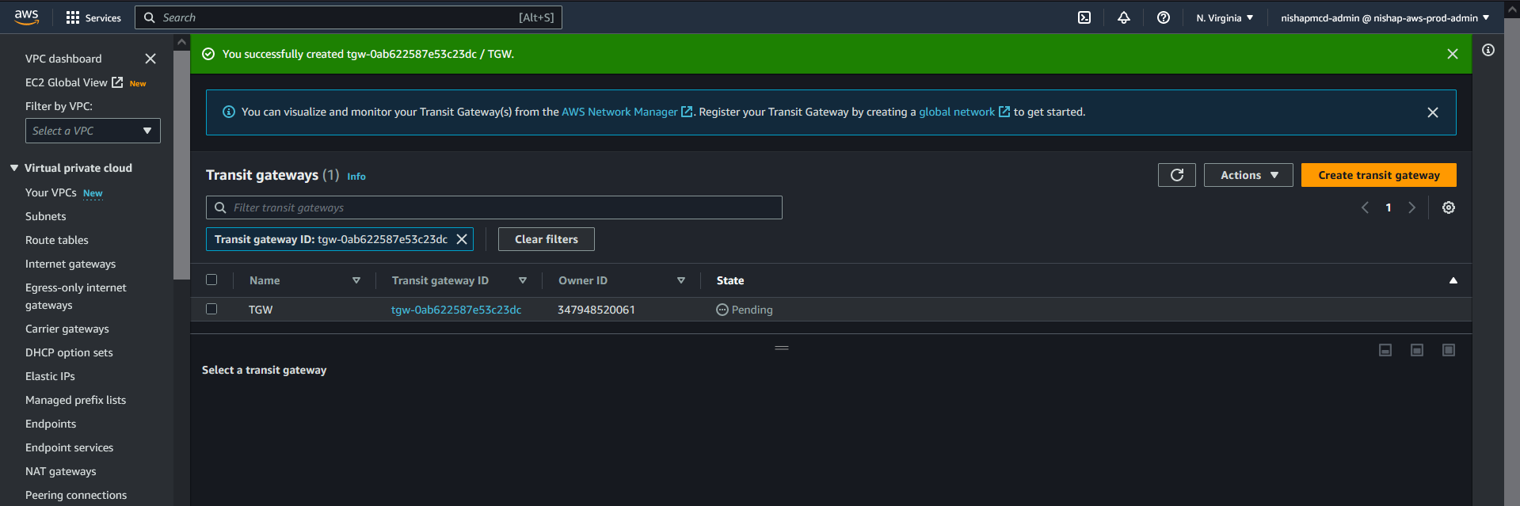This screenshot has width=1520, height=506.
Task: Maximize the details split panel
Action: (x=1448, y=350)
